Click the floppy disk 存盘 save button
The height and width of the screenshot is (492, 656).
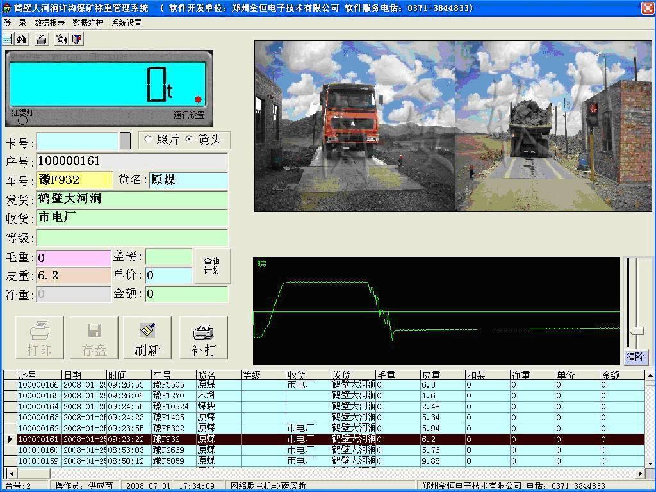[x=94, y=338]
